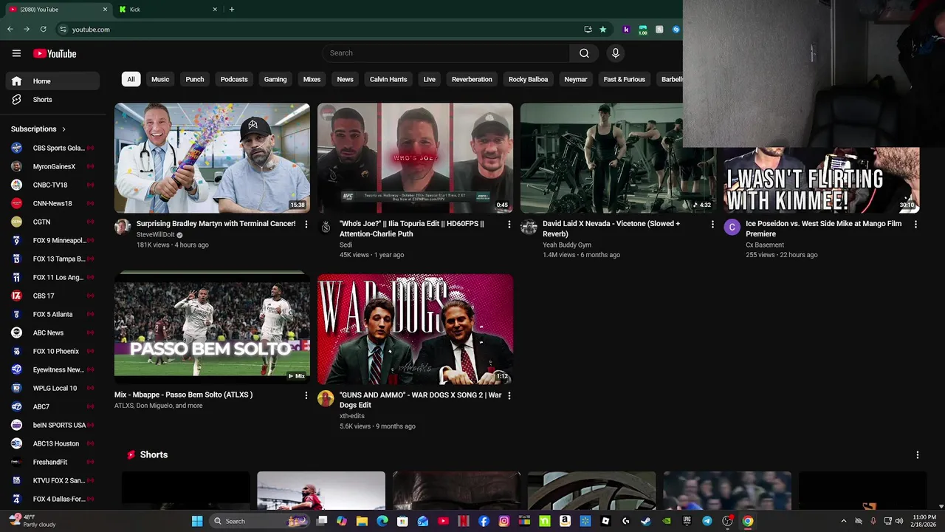Open Instagram from the taskbar
This screenshot has height=532, width=945.
504,521
